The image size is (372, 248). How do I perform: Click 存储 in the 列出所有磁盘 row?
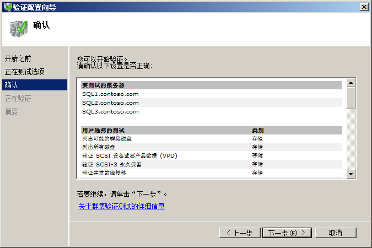(257, 147)
